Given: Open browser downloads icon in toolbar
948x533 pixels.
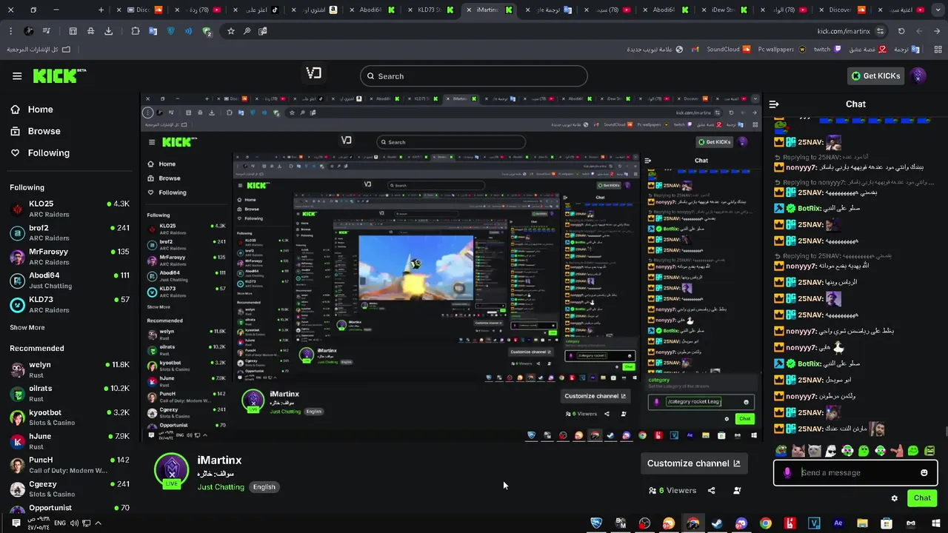Looking at the screenshot, I should pos(109,31).
